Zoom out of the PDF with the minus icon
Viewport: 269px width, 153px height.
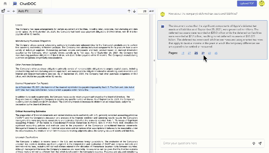8,11
